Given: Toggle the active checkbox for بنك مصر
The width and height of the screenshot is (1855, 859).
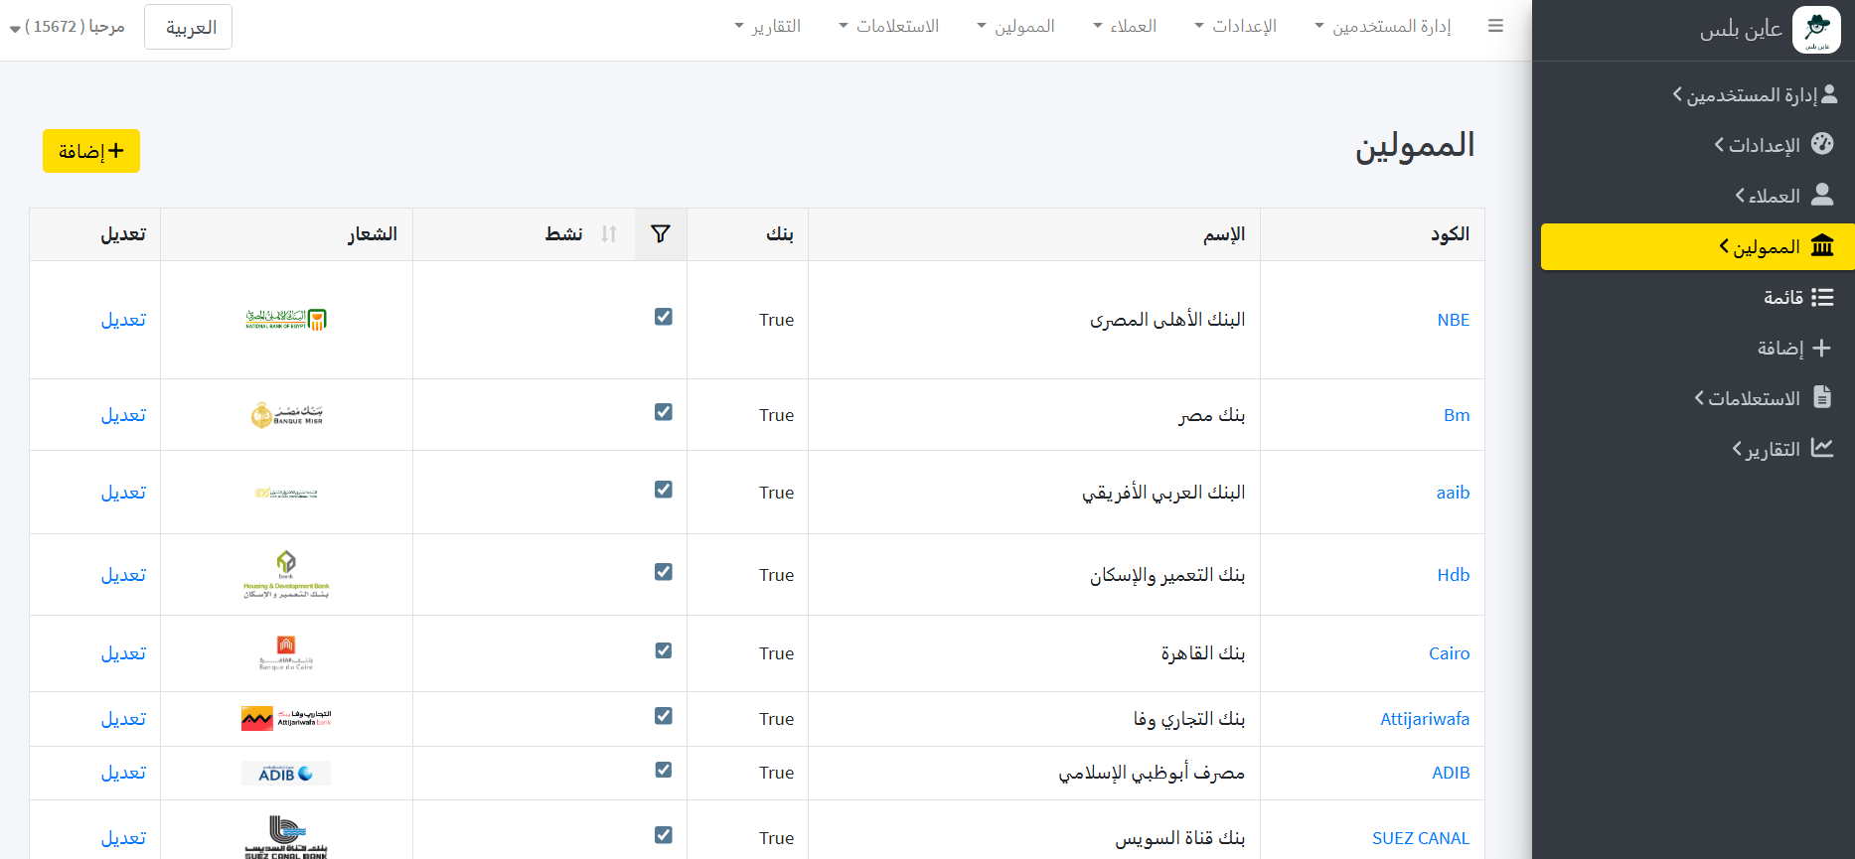Looking at the screenshot, I should point(664,412).
